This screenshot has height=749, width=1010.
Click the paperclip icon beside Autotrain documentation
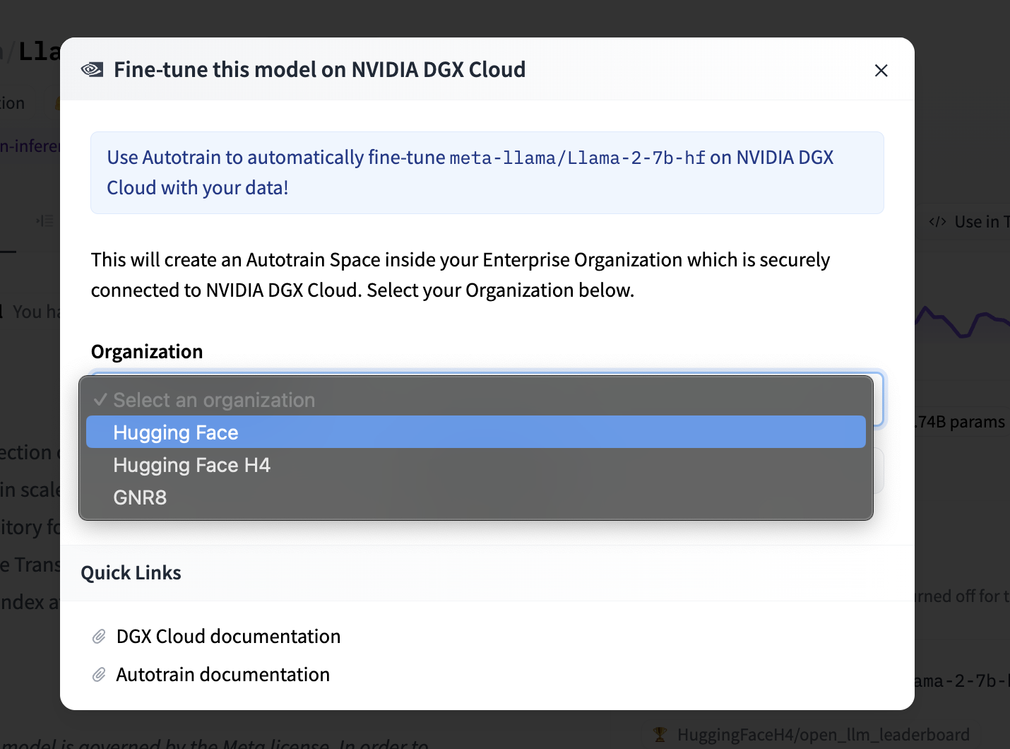99,675
